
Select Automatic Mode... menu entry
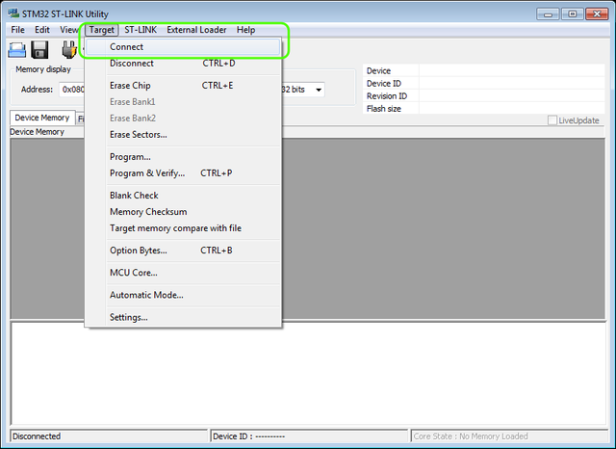click(183, 295)
